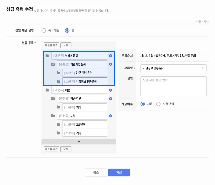Expand the category list with the down chevron
Viewport: 215px width, 185px height.
coord(79,142)
